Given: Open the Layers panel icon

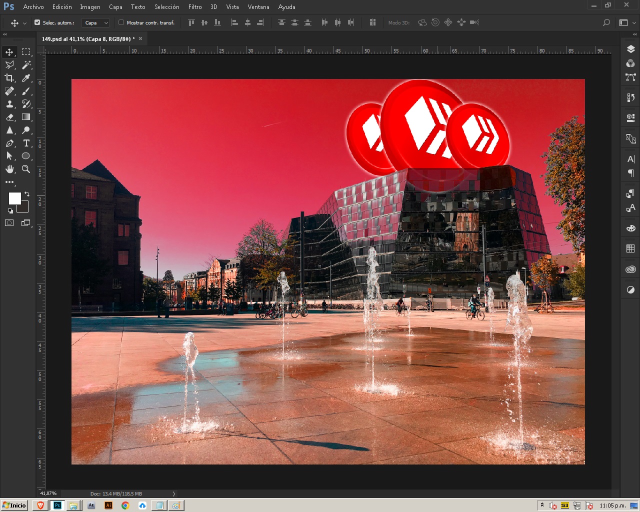Looking at the screenshot, I should point(630,49).
